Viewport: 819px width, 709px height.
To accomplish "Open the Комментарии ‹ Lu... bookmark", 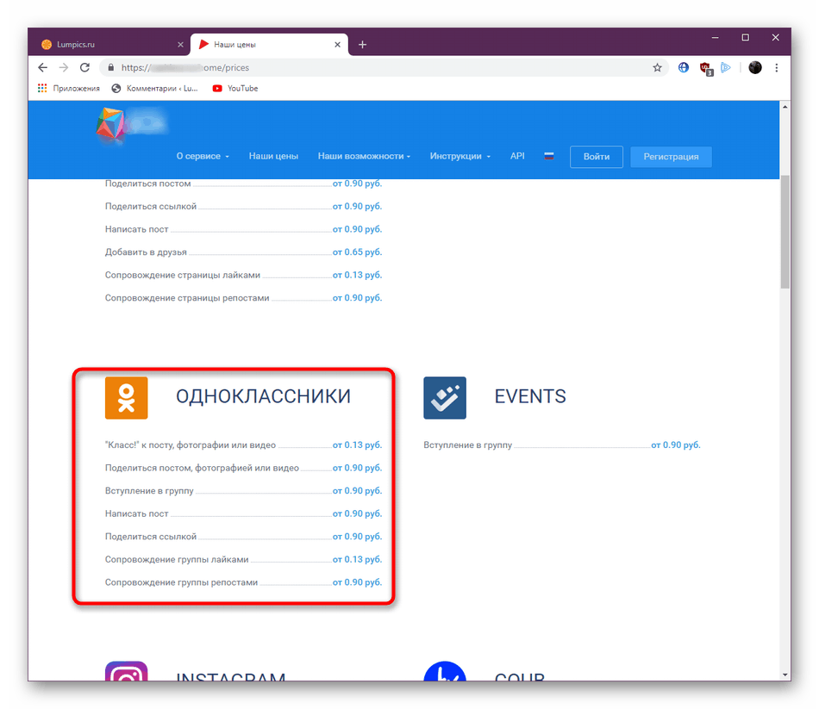I will point(154,88).
